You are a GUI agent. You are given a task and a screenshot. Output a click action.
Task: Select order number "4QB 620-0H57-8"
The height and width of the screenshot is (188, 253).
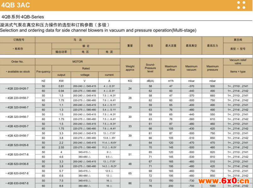[x=18, y=173]
